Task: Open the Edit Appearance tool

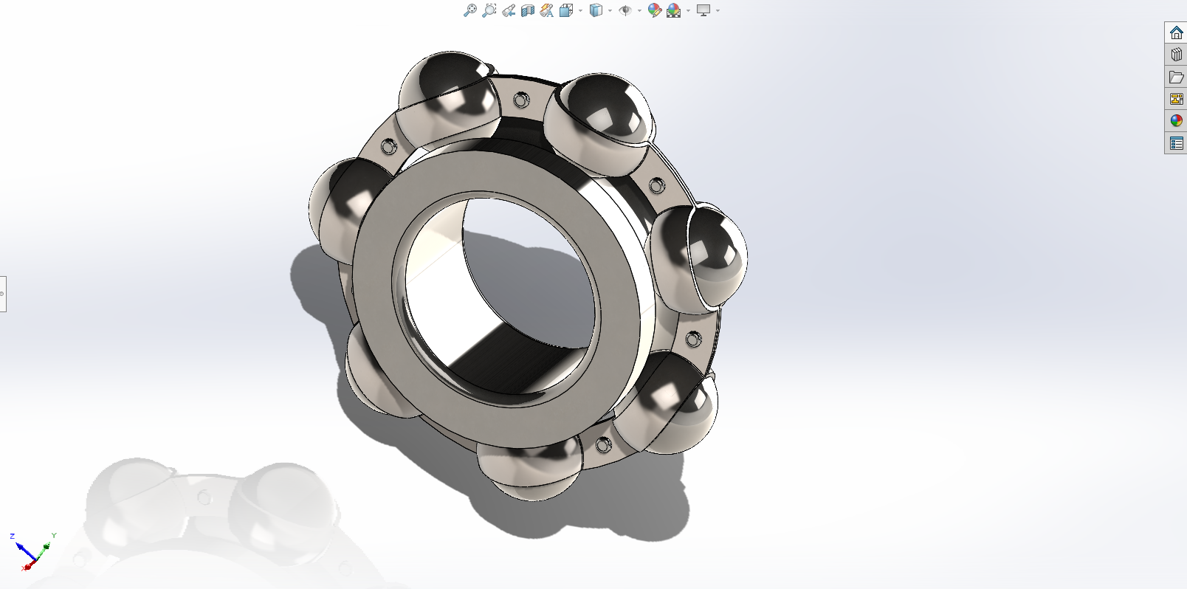Action: (x=654, y=10)
